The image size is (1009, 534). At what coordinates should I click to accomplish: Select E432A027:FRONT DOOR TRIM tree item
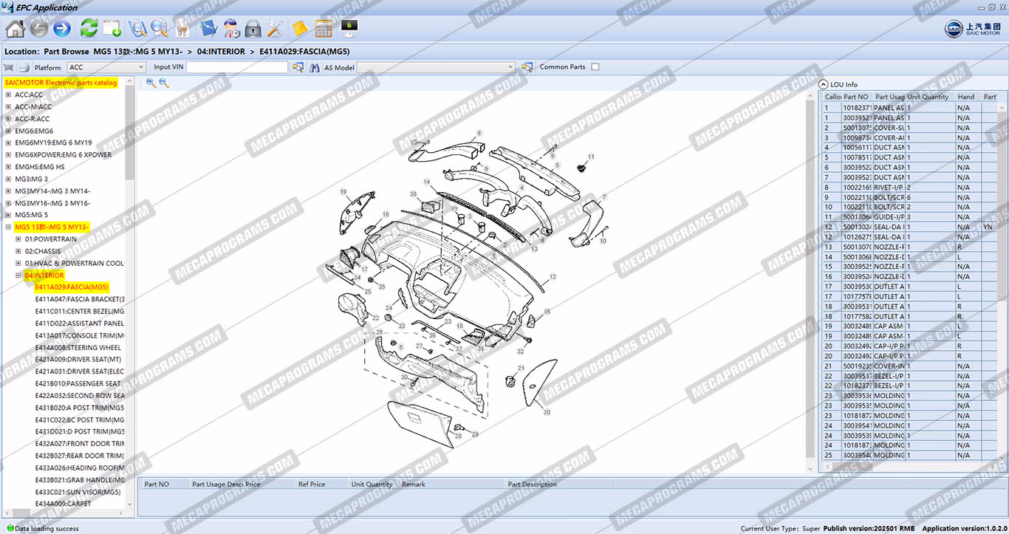[80, 444]
